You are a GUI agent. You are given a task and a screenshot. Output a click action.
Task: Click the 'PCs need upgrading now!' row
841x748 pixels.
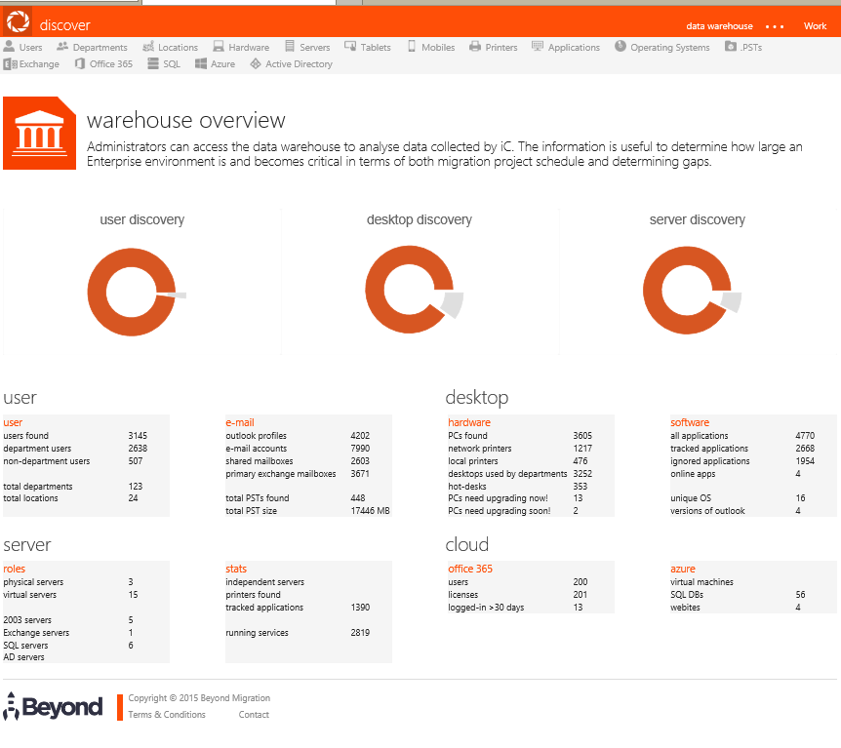coord(531,498)
